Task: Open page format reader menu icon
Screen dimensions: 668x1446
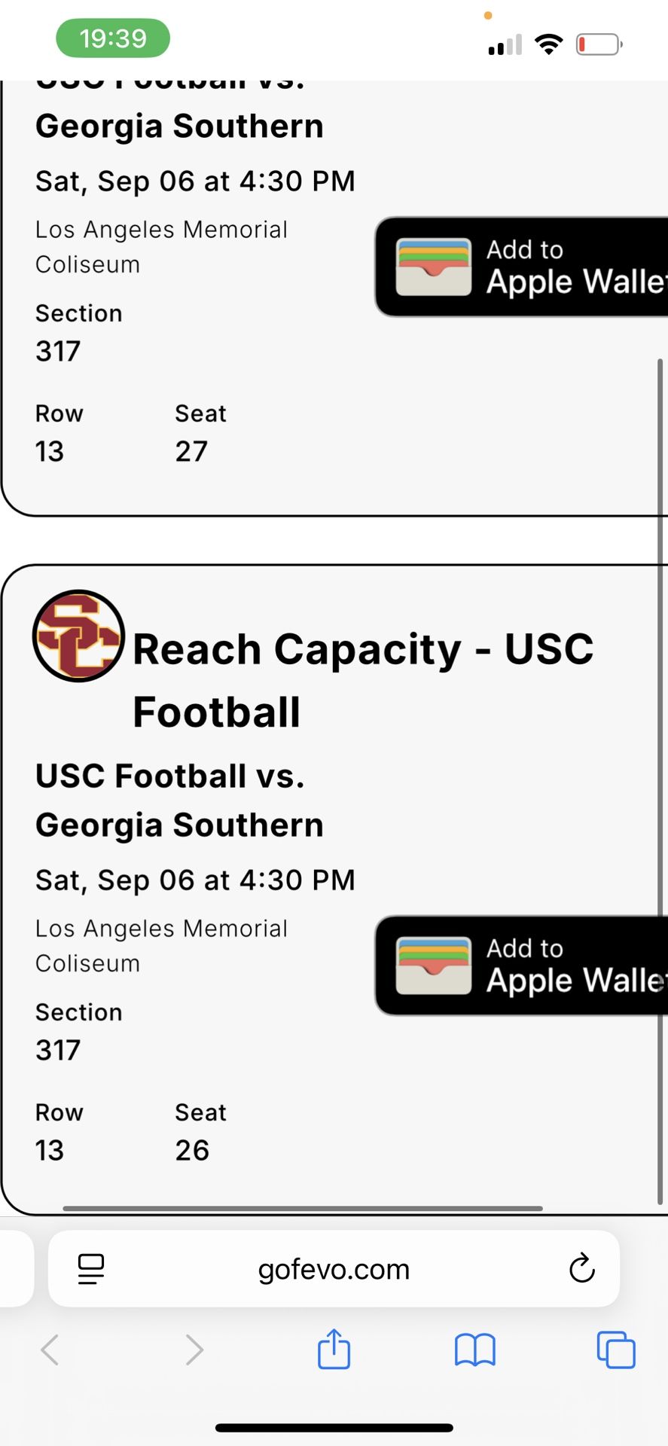Action: pyautogui.click(x=91, y=1269)
